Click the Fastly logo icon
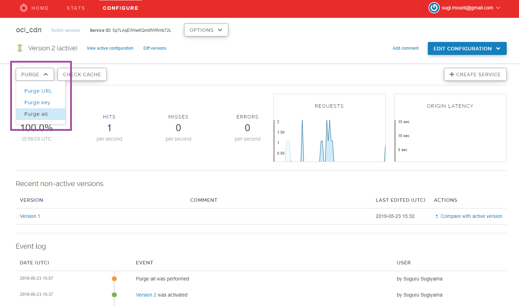This screenshot has width=519, height=306. click(23, 7)
